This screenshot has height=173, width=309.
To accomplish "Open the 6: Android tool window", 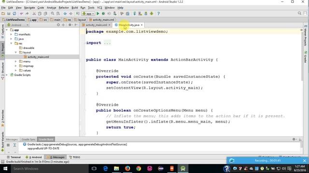I will tap(34, 157).
